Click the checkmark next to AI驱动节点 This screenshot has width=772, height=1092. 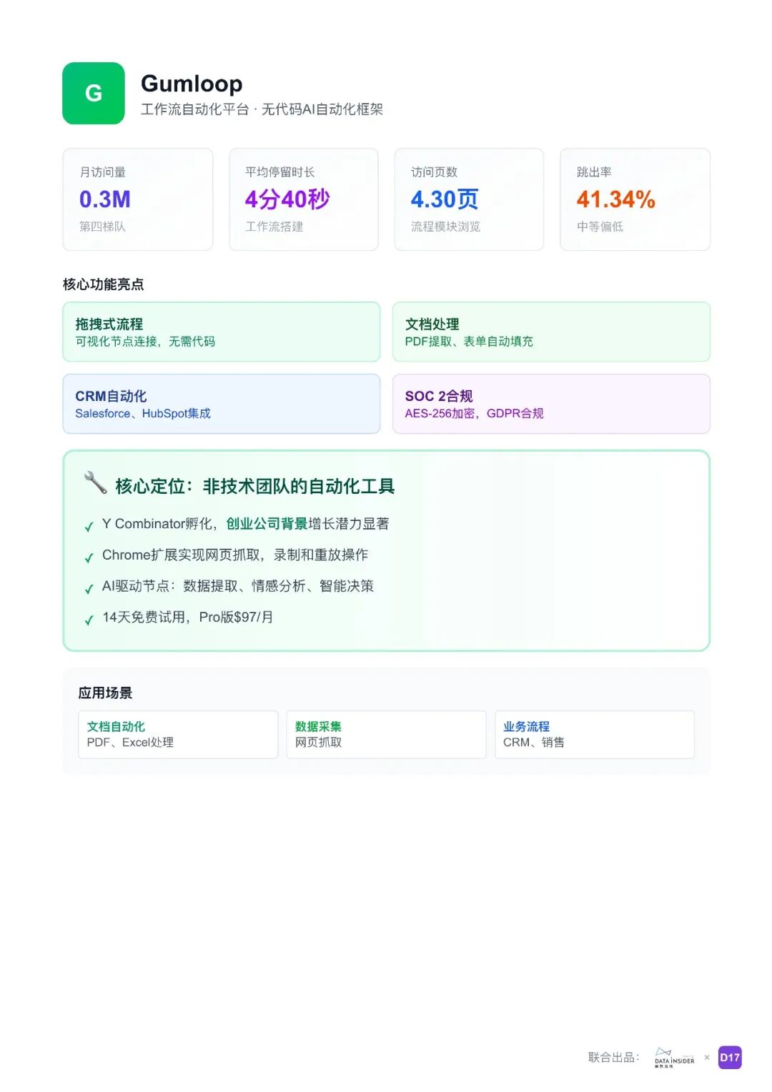pyautogui.click(x=89, y=590)
